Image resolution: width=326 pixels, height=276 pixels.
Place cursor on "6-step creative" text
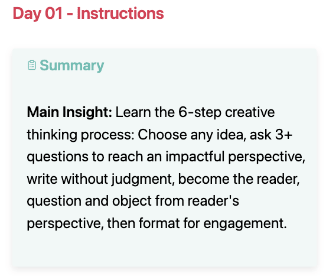click(227, 112)
